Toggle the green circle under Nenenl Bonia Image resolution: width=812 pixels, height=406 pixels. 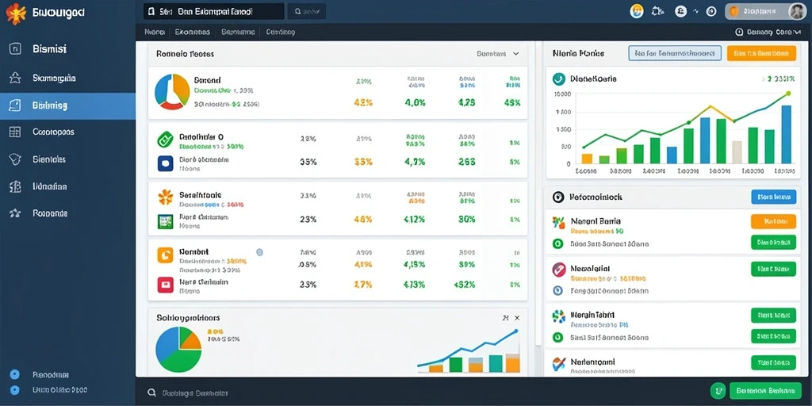click(x=557, y=243)
